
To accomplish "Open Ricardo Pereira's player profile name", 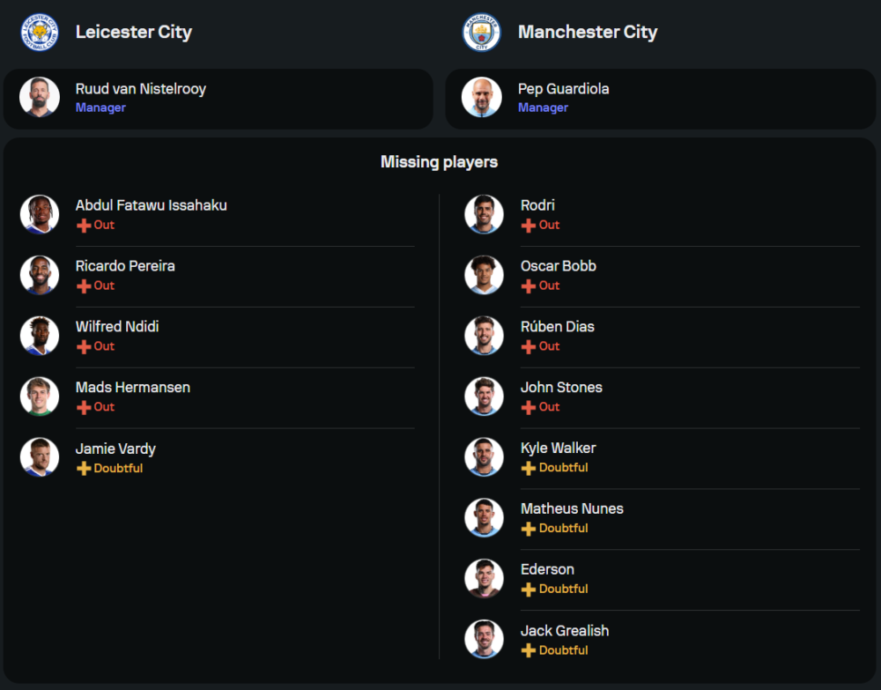I will tap(125, 266).
